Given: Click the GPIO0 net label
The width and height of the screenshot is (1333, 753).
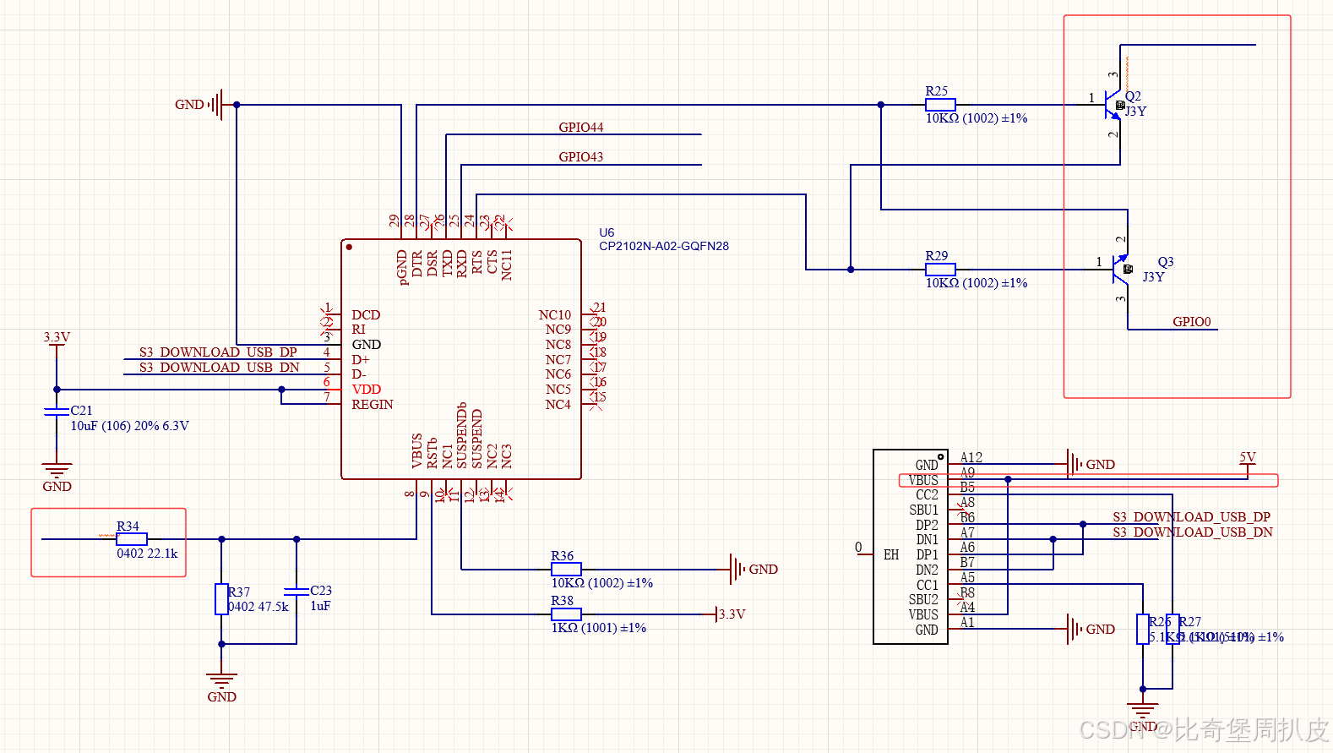Looking at the screenshot, I should click(1192, 322).
